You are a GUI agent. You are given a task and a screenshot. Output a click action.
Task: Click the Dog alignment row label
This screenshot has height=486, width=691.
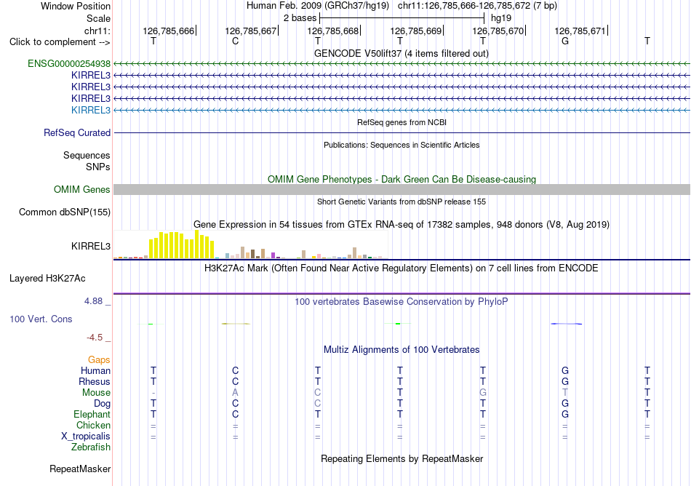(x=103, y=404)
